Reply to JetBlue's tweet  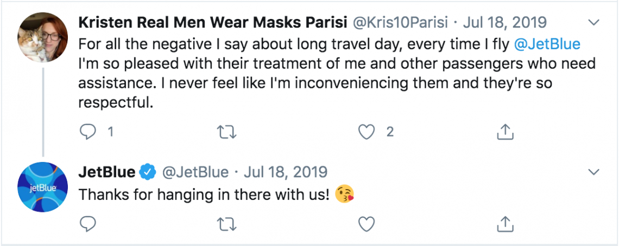pos(88,223)
